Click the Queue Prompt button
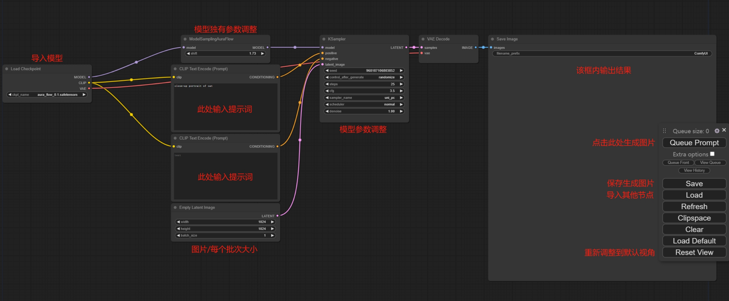This screenshot has width=729, height=301. click(x=694, y=143)
